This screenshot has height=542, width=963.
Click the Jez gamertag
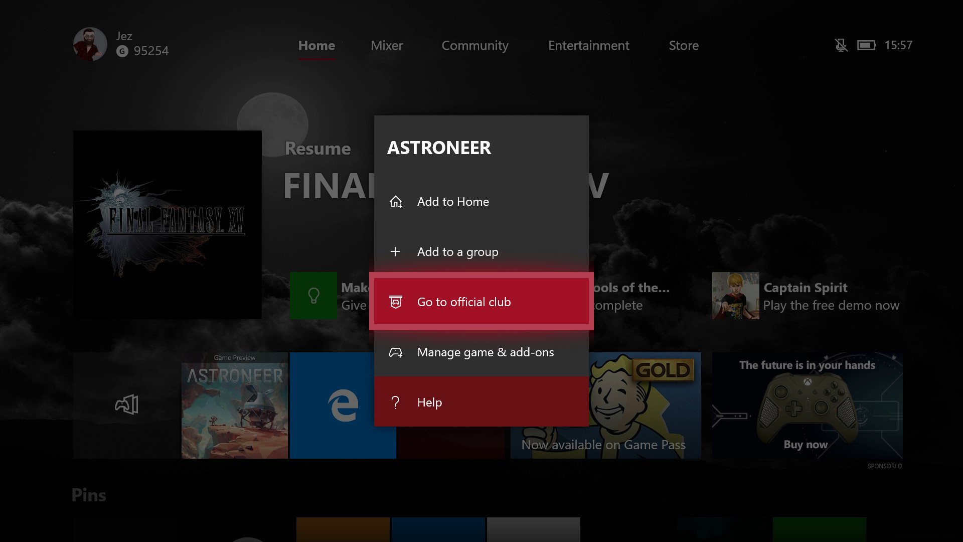pos(124,36)
